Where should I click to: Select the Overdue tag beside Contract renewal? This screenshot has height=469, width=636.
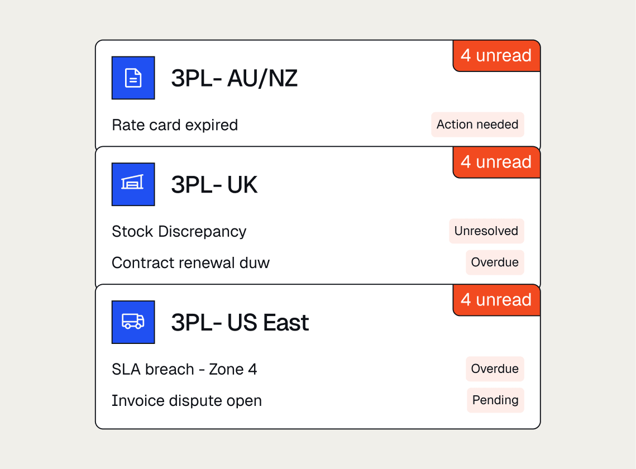tap(495, 262)
